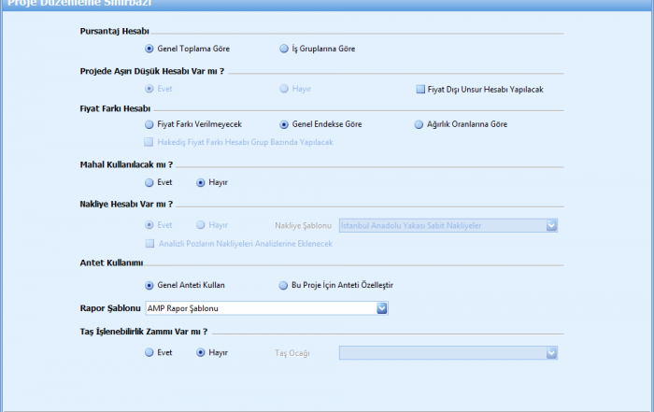Select 'Evet' under Projede Aşırı Düşük Hesabı
This screenshot has height=412, width=654.
tap(149, 90)
